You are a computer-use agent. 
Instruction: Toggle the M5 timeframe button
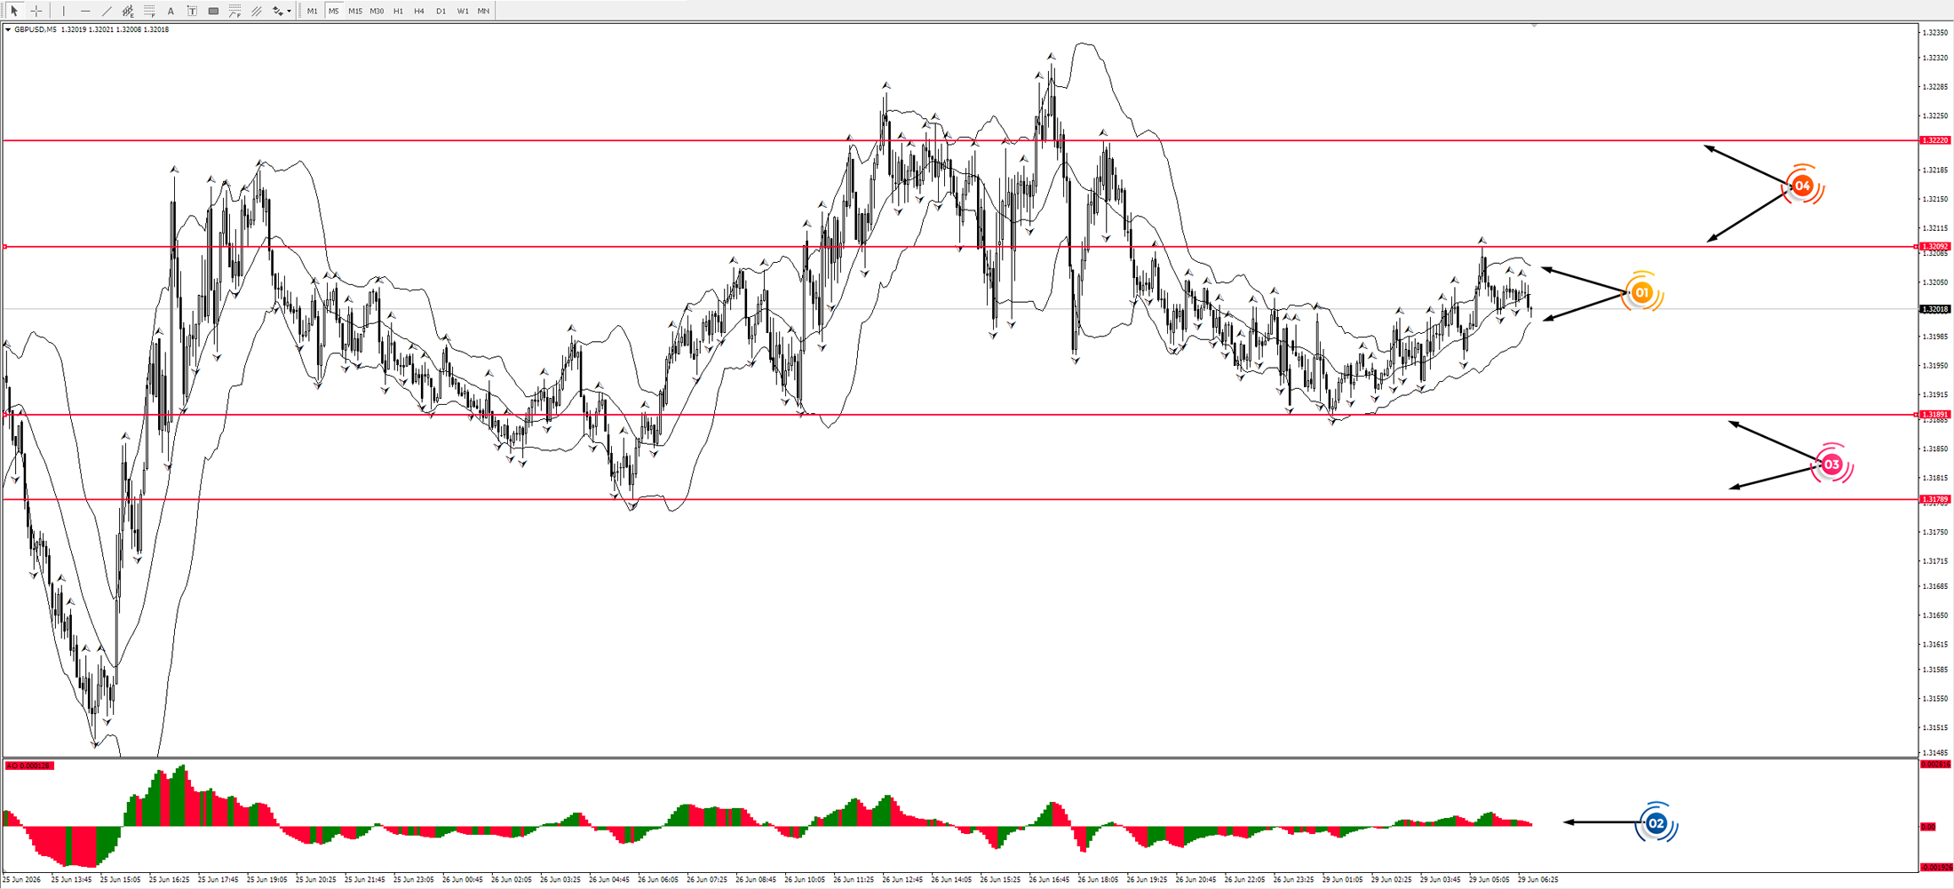tap(334, 11)
